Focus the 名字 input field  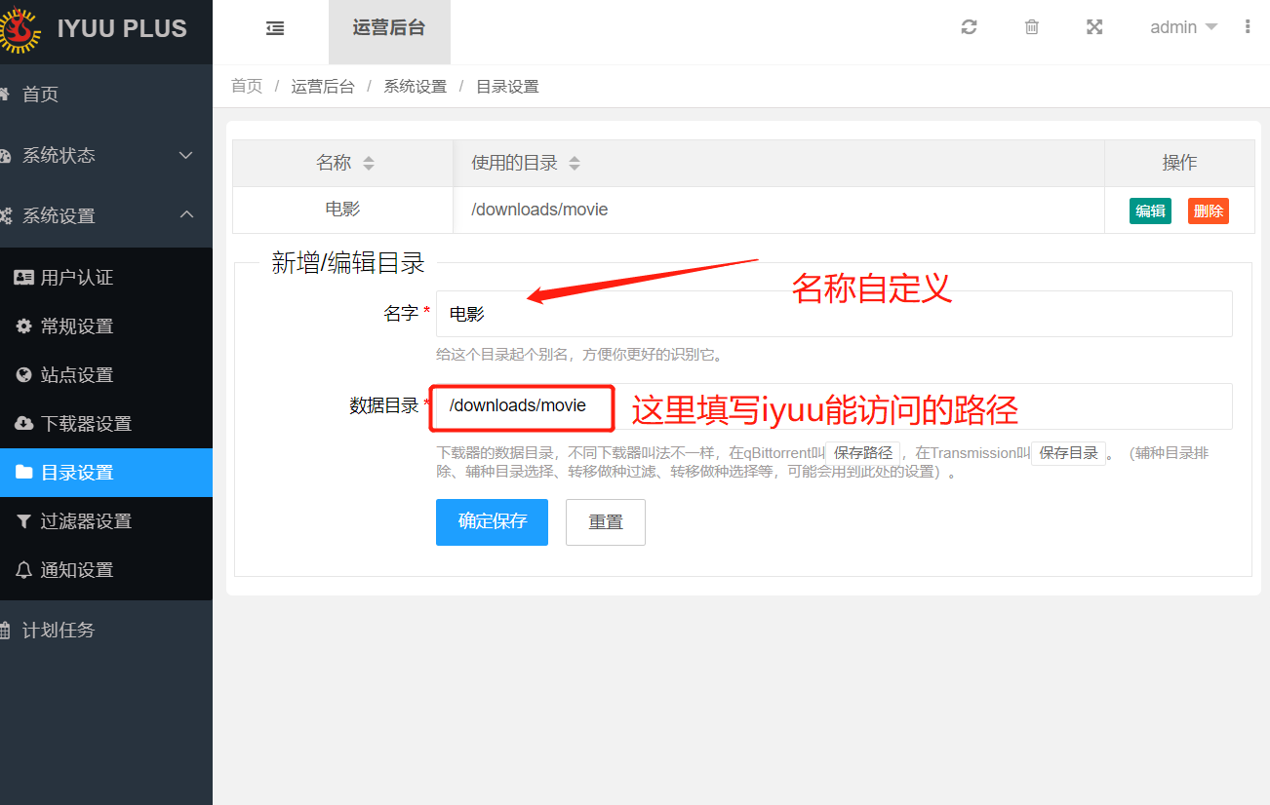834,314
